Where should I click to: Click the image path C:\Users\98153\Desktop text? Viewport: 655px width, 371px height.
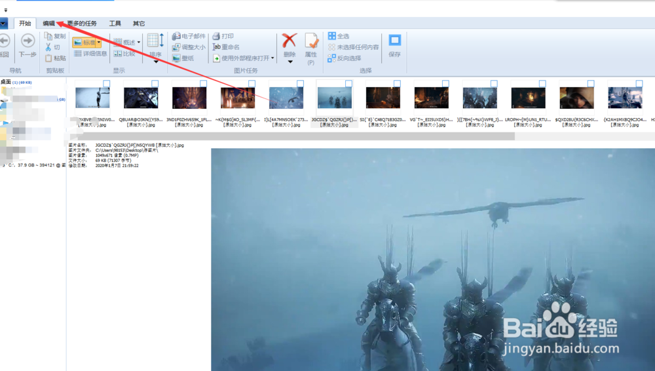pyautogui.click(x=126, y=150)
